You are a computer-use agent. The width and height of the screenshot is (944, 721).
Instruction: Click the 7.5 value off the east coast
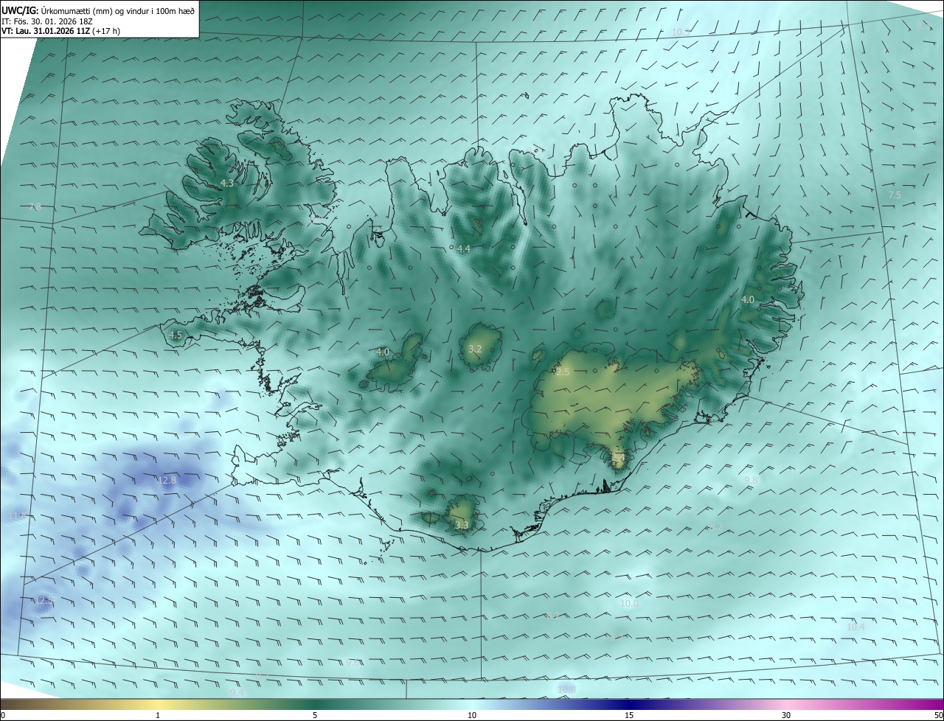coord(895,195)
